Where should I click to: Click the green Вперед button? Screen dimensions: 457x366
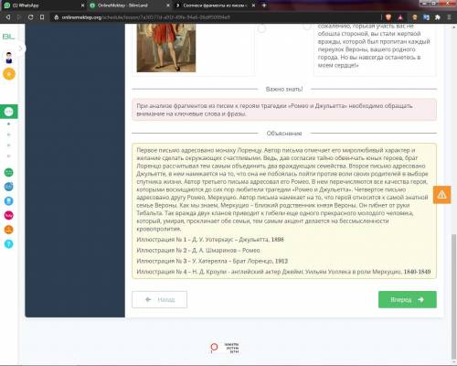(x=408, y=299)
